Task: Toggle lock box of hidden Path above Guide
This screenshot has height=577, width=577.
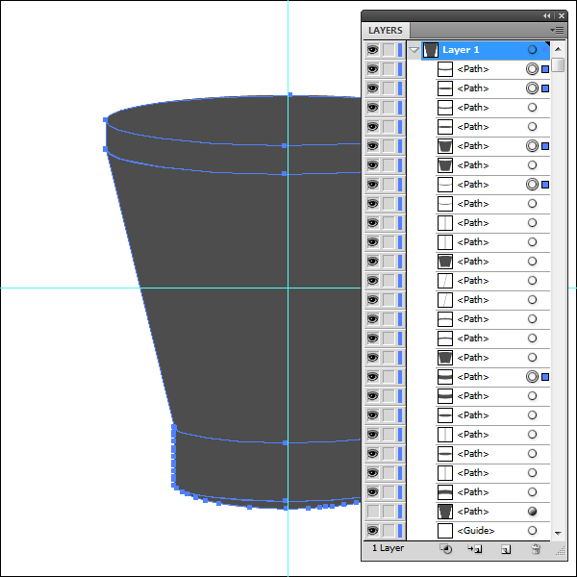Action: pos(389,512)
